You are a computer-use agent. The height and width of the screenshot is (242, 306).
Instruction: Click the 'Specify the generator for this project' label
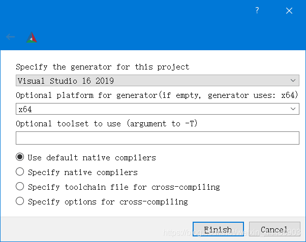(102, 67)
